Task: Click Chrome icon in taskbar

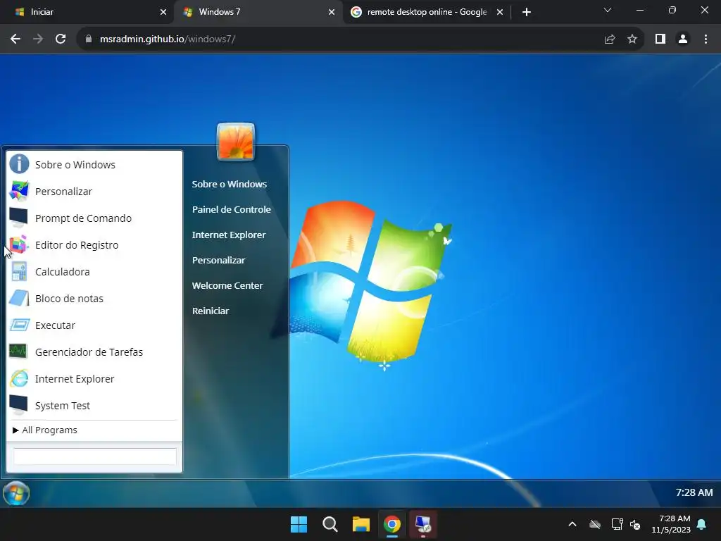Action: [x=392, y=524]
